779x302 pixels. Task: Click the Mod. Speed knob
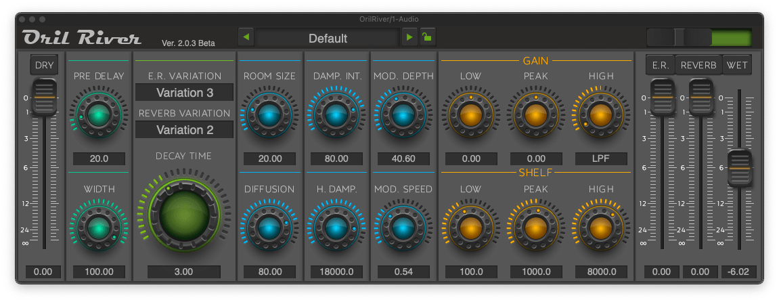403,228
